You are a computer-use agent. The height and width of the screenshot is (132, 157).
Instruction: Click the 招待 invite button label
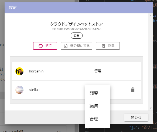[49, 46]
